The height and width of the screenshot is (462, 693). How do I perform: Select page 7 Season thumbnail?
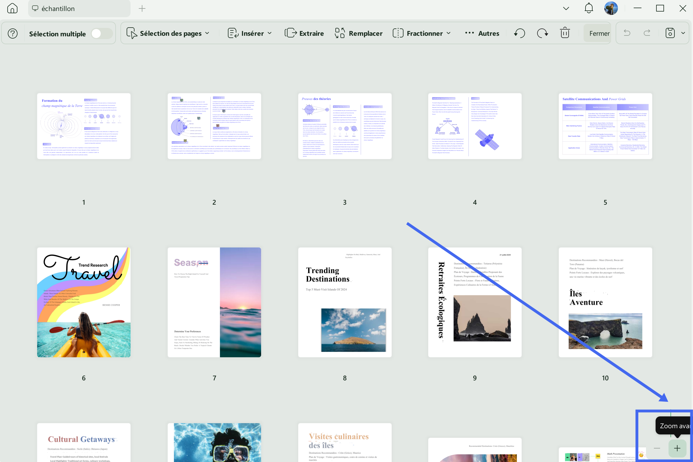(x=214, y=302)
